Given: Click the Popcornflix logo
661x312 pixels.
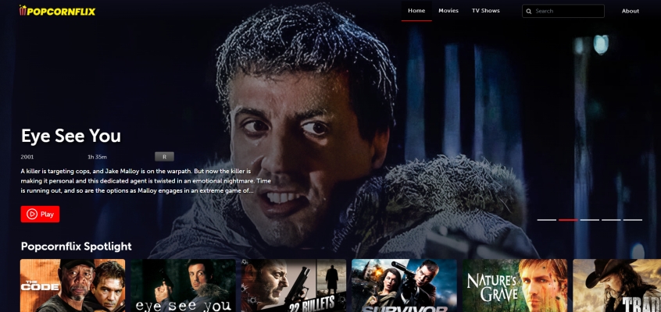Looking at the screenshot, I should (x=57, y=11).
